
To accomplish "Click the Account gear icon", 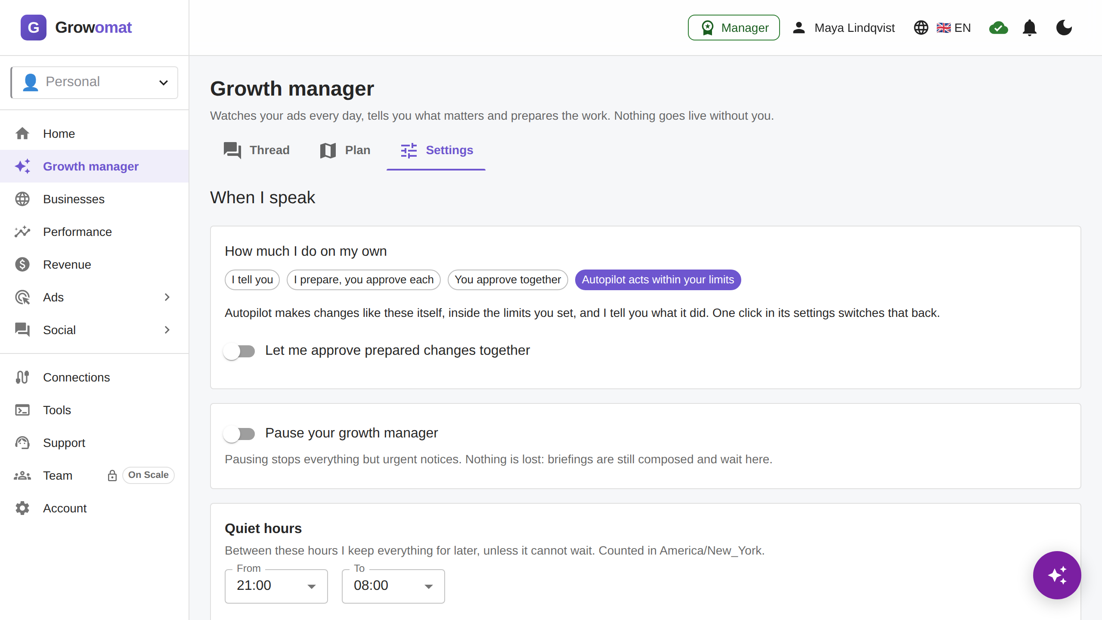I will point(22,508).
